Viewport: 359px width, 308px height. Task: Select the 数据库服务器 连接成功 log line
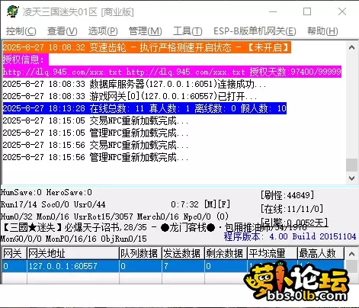point(135,84)
